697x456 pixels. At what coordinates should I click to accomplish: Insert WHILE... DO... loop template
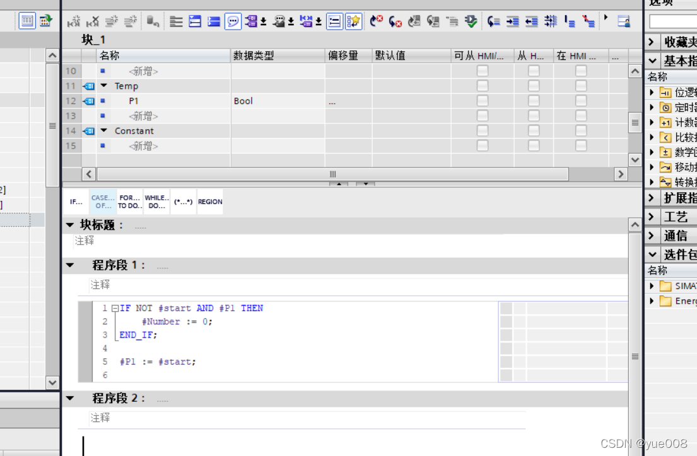(x=156, y=202)
